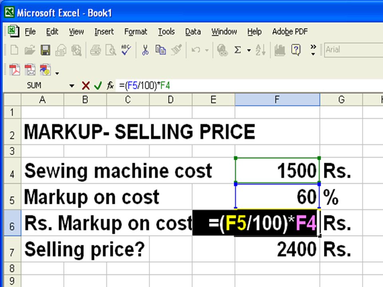The width and height of the screenshot is (383, 287).
Task: Click cell containing 60
Action: 277,197
